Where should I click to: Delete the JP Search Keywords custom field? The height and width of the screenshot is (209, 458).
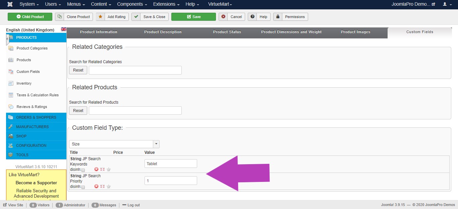click(x=96, y=170)
